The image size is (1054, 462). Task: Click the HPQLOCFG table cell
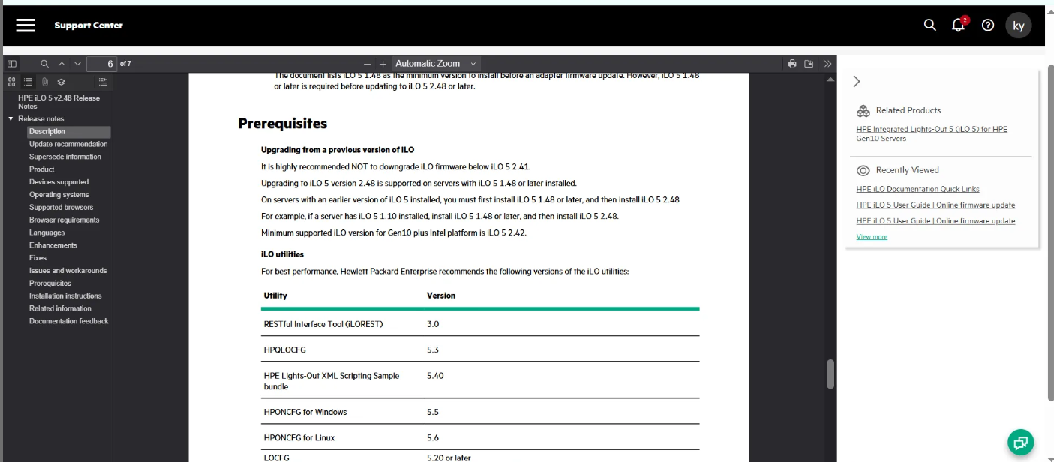[x=285, y=349]
